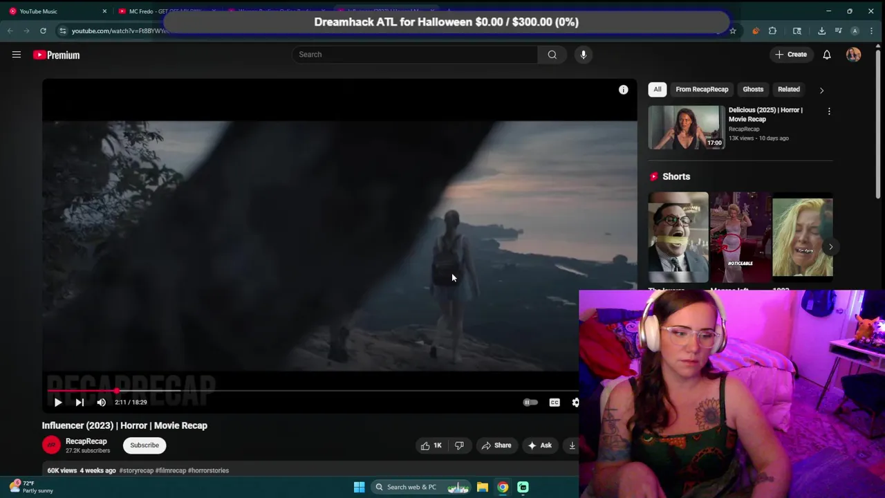The height and width of the screenshot is (498, 885).
Task: Open the YouTube hamburger guide menu
Action: pyautogui.click(x=17, y=55)
